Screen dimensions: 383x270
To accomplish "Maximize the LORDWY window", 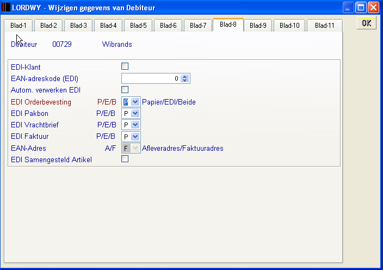I will click(x=361, y=7).
